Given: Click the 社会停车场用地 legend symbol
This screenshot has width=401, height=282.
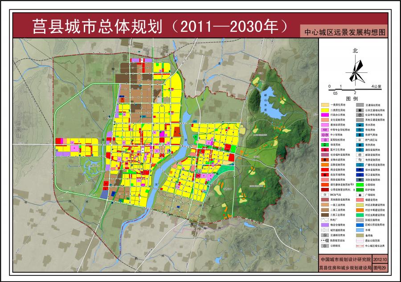Looking at the screenshot, I should (360, 115).
